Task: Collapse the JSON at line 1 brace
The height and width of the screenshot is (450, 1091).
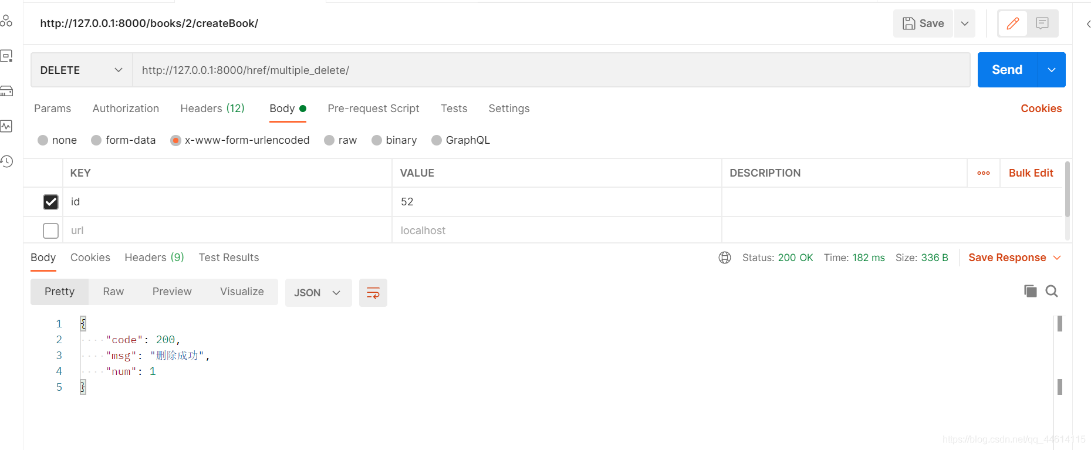Action: click(x=83, y=323)
